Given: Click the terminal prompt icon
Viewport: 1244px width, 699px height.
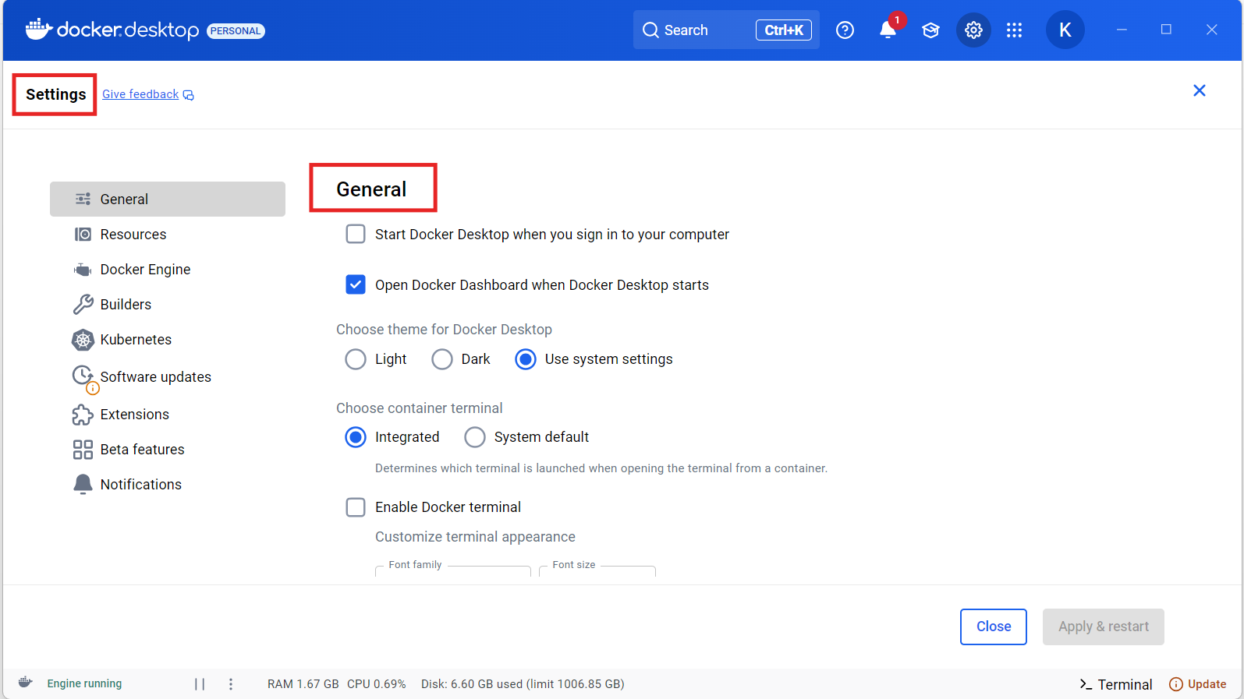Looking at the screenshot, I should (1086, 684).
